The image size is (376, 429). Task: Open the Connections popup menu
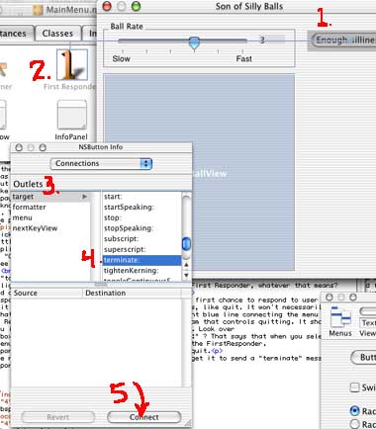[x=101, y=163]
